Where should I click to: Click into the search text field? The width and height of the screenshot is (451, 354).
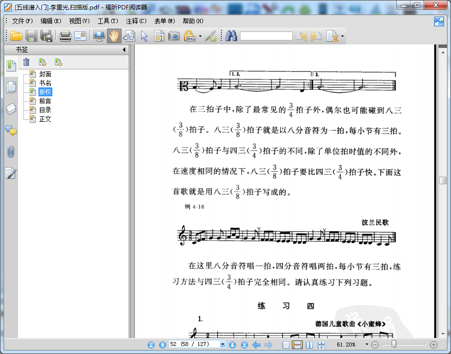(x=266, y=36)
